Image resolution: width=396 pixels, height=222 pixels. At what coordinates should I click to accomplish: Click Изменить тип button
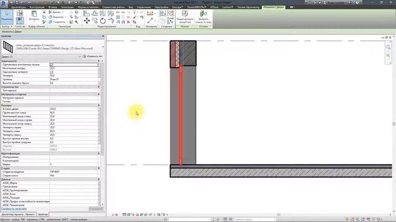click(93, 56)
